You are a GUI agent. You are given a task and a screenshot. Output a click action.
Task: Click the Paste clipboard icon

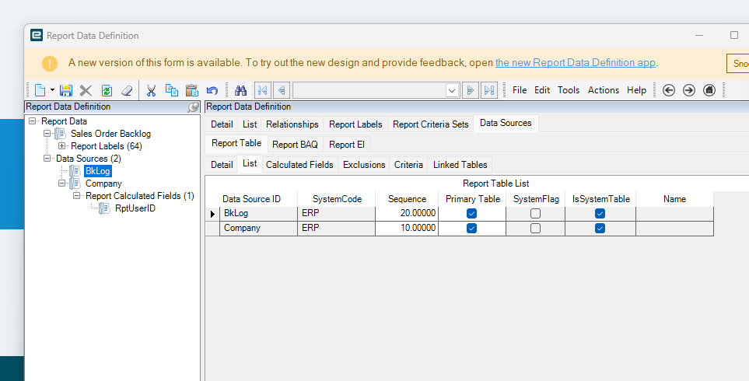click(191, 90)
